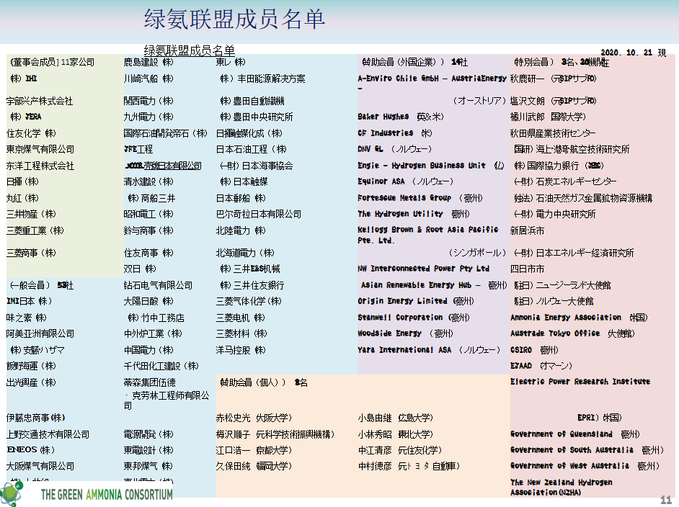This screenshot has height=507, width=679.
Task: Select the entry Origin Energy Limited
Action: 402,301
